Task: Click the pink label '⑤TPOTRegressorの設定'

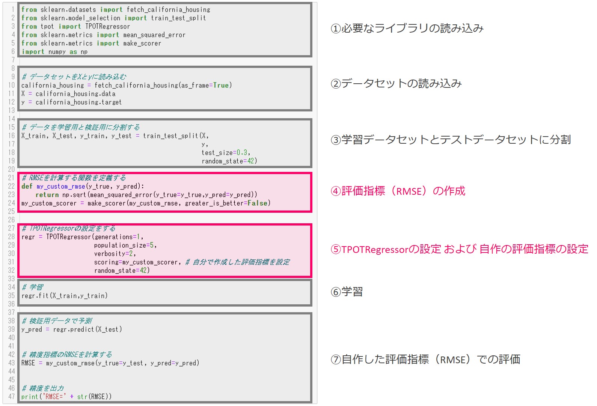Action: point(386,249)
